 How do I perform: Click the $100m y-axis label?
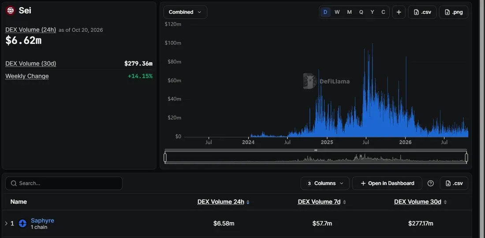(173, 43)
